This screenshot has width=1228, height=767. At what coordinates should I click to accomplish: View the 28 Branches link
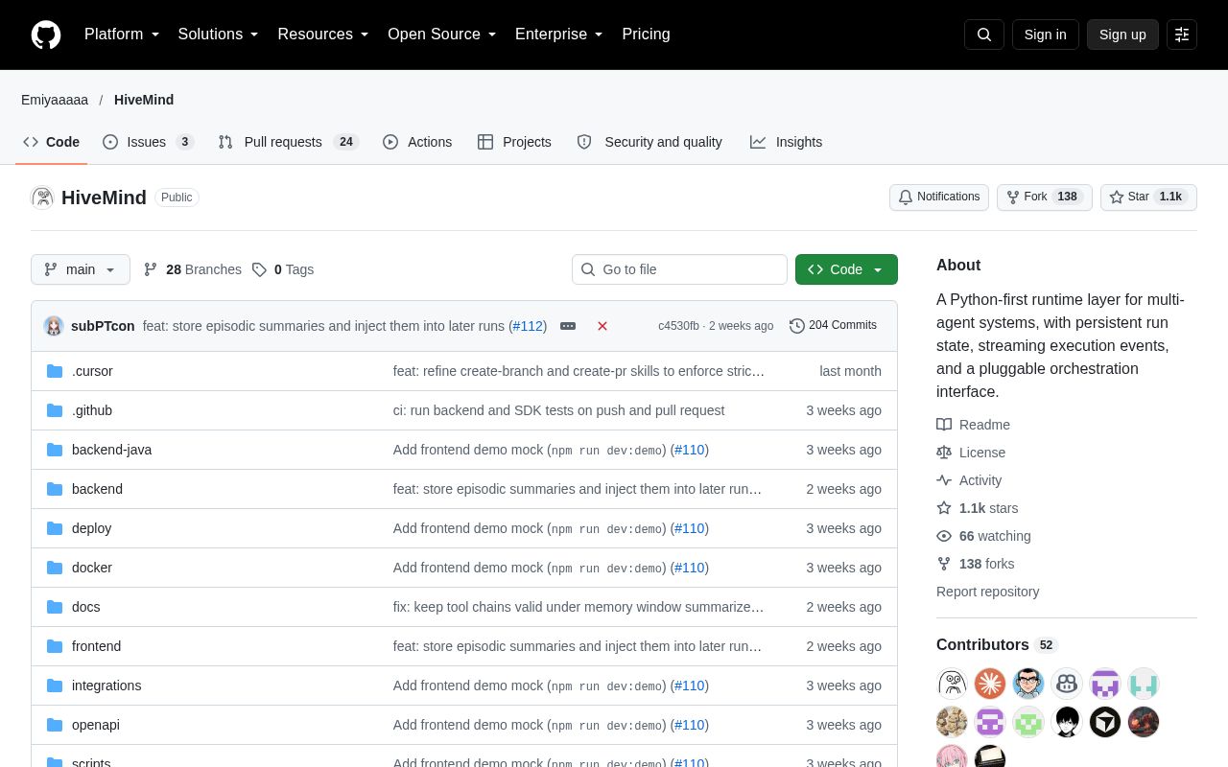coord(193,269)
